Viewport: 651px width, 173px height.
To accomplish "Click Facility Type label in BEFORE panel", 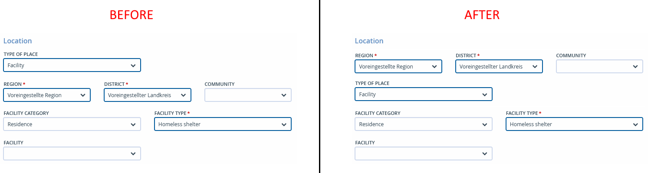I will [x=171, y=113].
